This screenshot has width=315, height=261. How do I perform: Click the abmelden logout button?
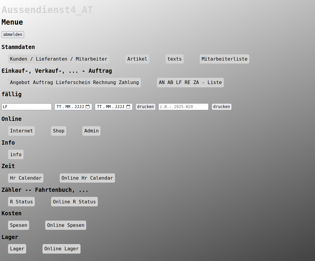click(13, 34)
